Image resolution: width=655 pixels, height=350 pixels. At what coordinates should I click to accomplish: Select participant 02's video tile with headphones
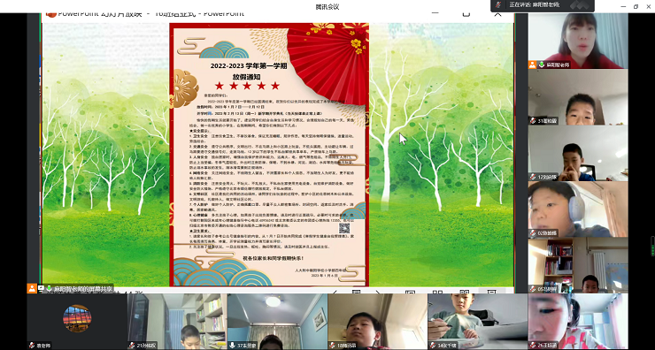[x=578, y=209]
